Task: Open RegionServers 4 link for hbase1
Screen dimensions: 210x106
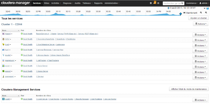Action: 42,34
